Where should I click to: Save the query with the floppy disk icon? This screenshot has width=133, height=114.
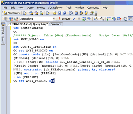click(59, 13)
